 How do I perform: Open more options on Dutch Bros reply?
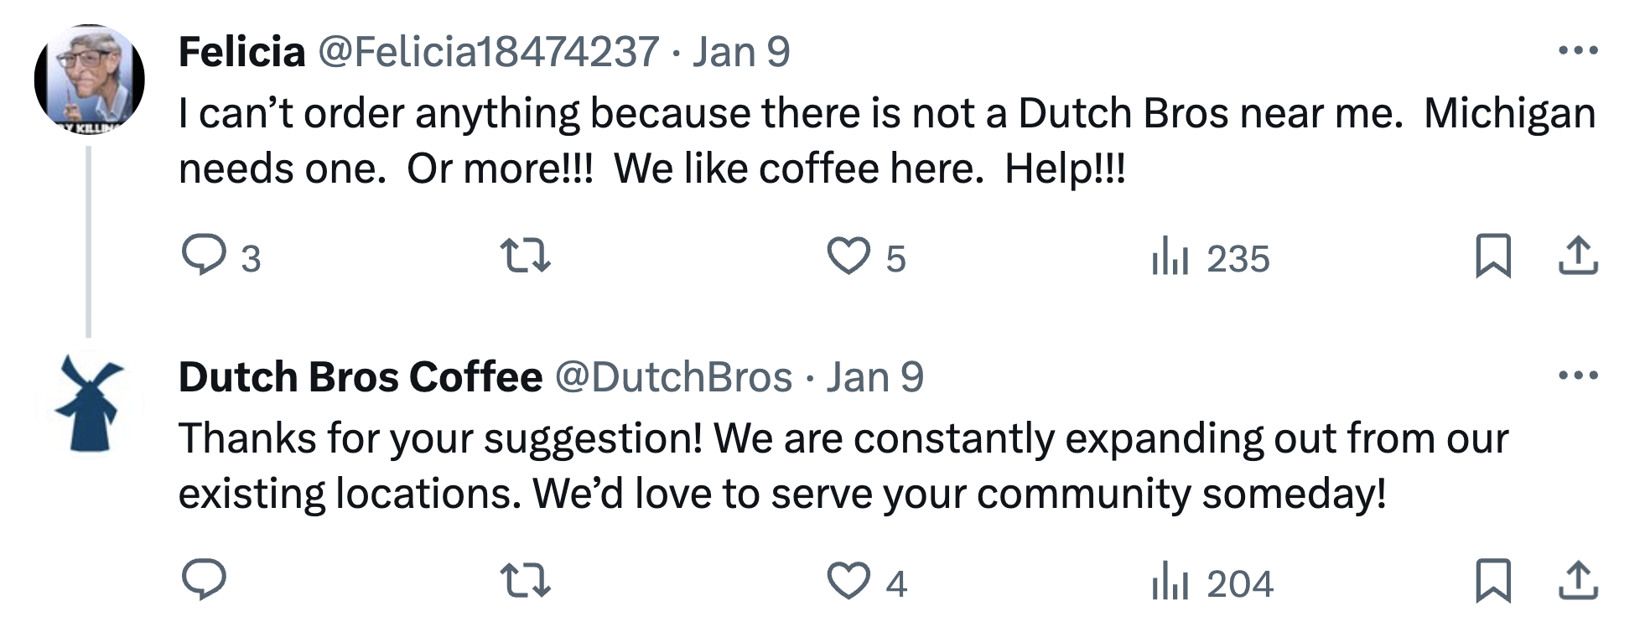[x=1578, y=375]
